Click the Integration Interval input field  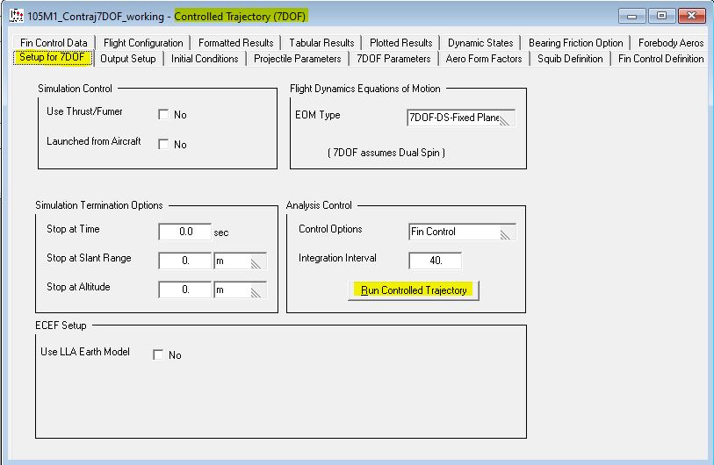[x=435, y=261]
